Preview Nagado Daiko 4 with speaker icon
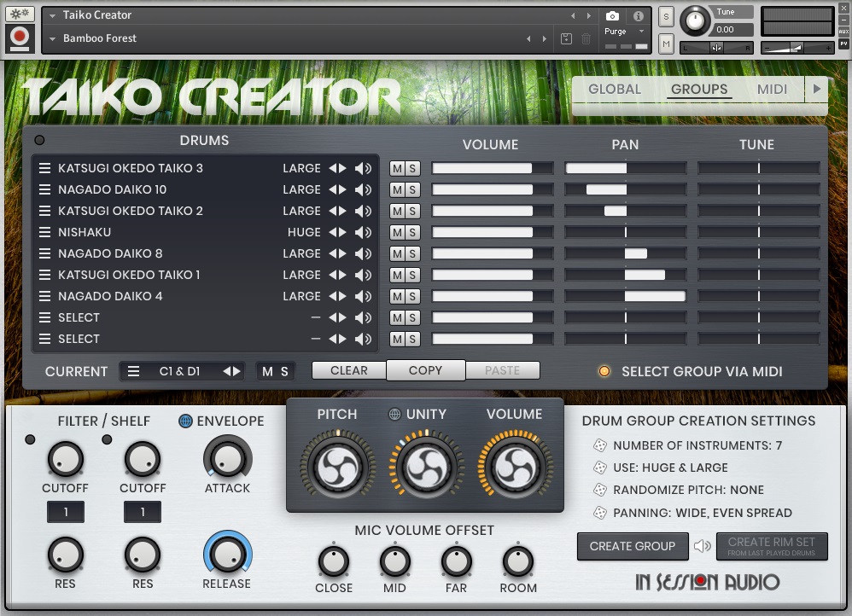 (x=363, y=296)
